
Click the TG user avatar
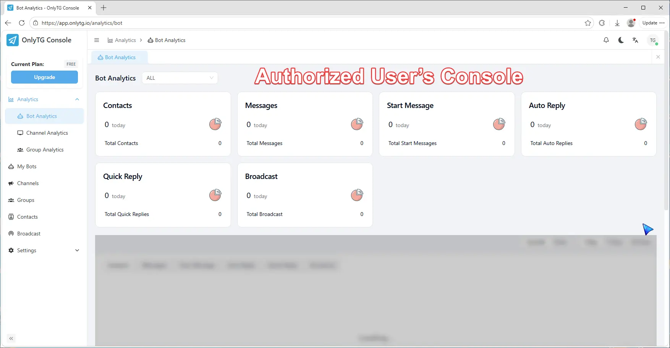[x=653, y=40]
